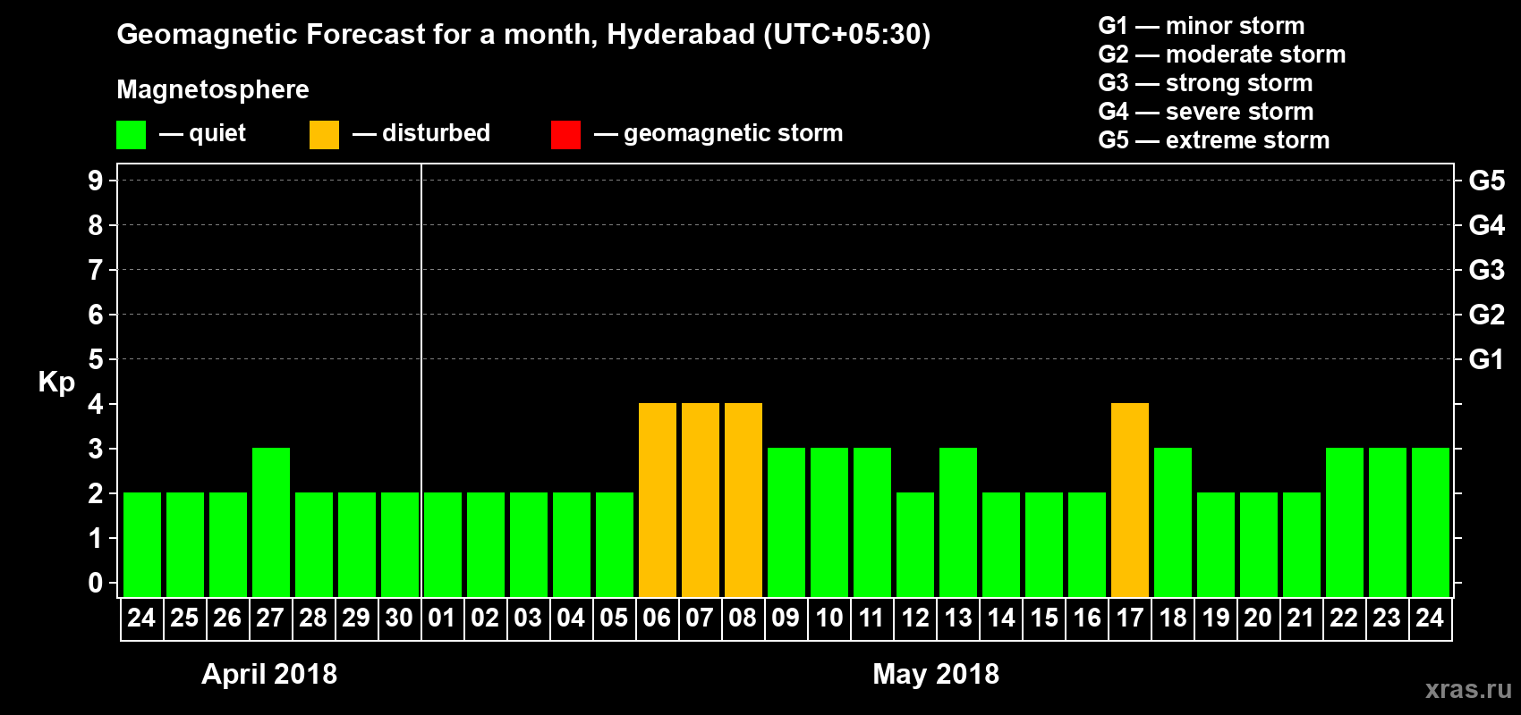The height and width of the screenshot is (715, 1521).
Task: Click the orange disturbed legend swatch
Action: pos(324,135)
